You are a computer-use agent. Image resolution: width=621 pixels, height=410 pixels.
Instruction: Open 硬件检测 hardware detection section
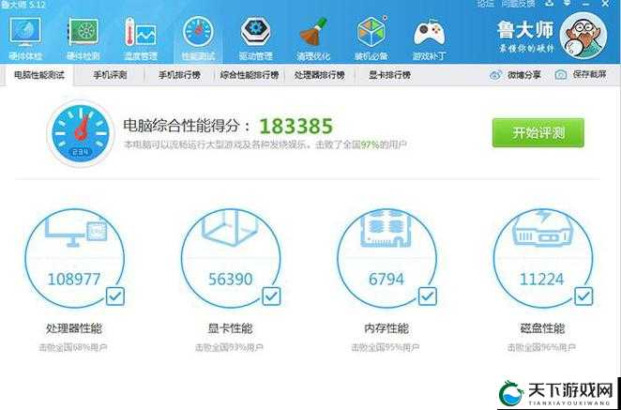(83, 38)
